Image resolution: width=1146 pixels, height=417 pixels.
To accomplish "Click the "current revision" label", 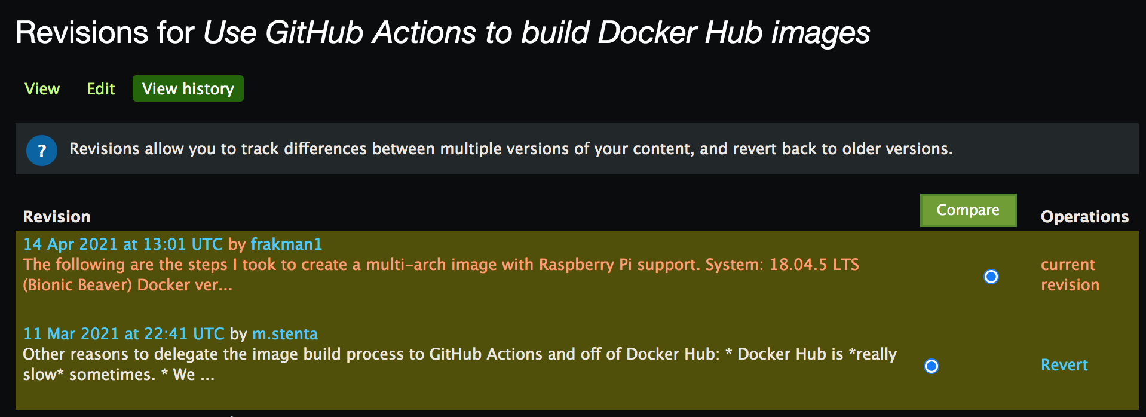I will pos(1069,275).
